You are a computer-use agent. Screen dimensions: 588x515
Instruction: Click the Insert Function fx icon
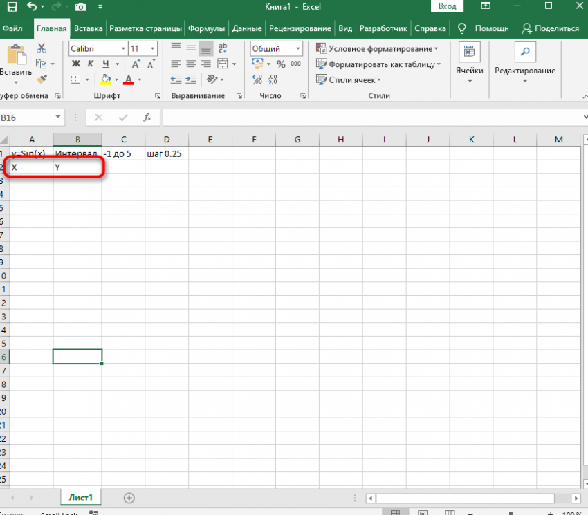pyautogui.click(x=147, y=118)
